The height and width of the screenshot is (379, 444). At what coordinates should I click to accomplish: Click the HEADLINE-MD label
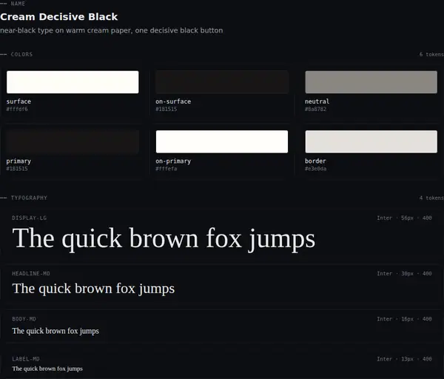31,273
